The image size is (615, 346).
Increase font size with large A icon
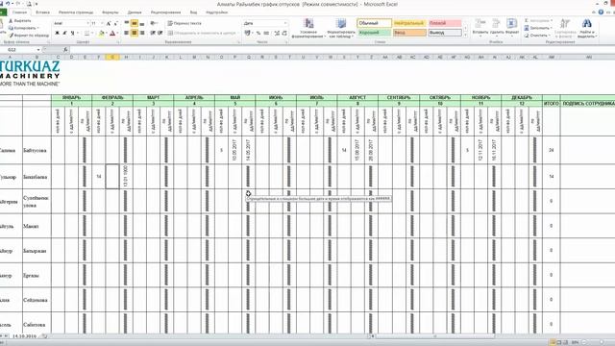[109, 23]
